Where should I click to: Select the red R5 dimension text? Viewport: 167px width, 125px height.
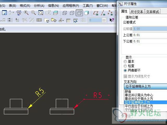(98, 95)
